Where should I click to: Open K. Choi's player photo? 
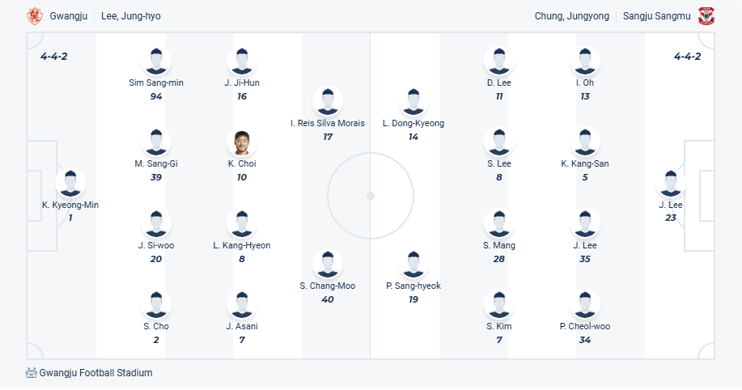coord(241,142)
